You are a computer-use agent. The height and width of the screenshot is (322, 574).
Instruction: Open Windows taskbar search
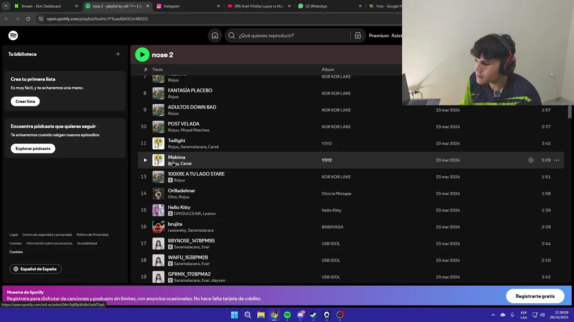[248, 315]
